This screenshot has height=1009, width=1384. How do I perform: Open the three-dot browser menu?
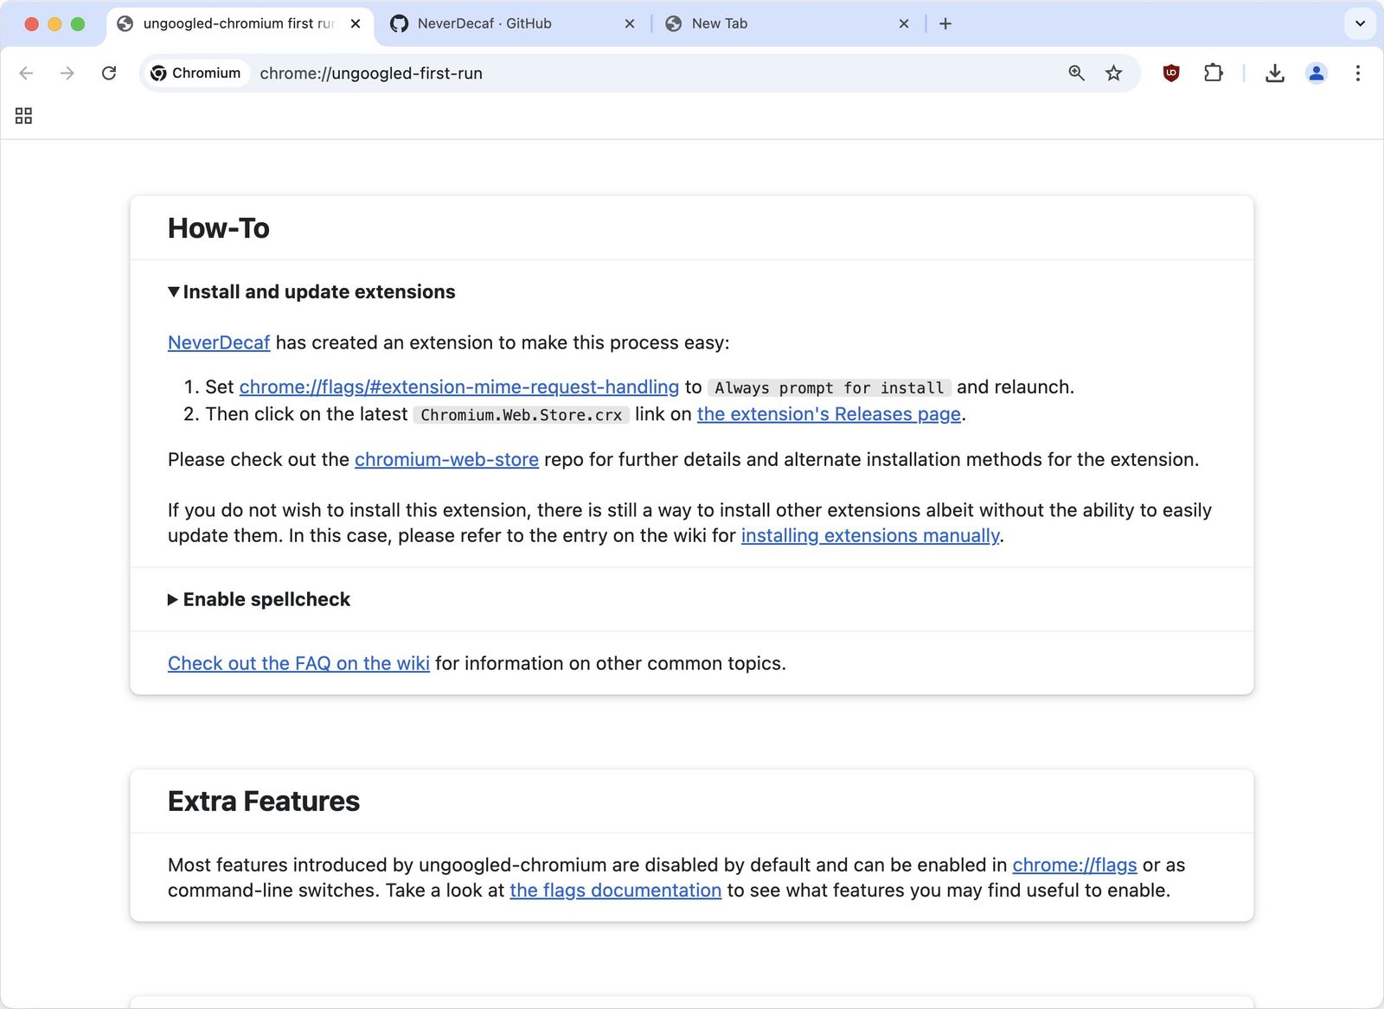(1358, 73)
